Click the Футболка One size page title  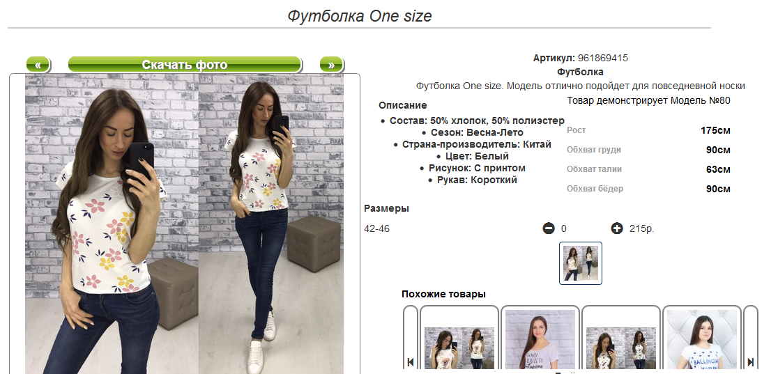pyautogui.click(x=360, y=16)
